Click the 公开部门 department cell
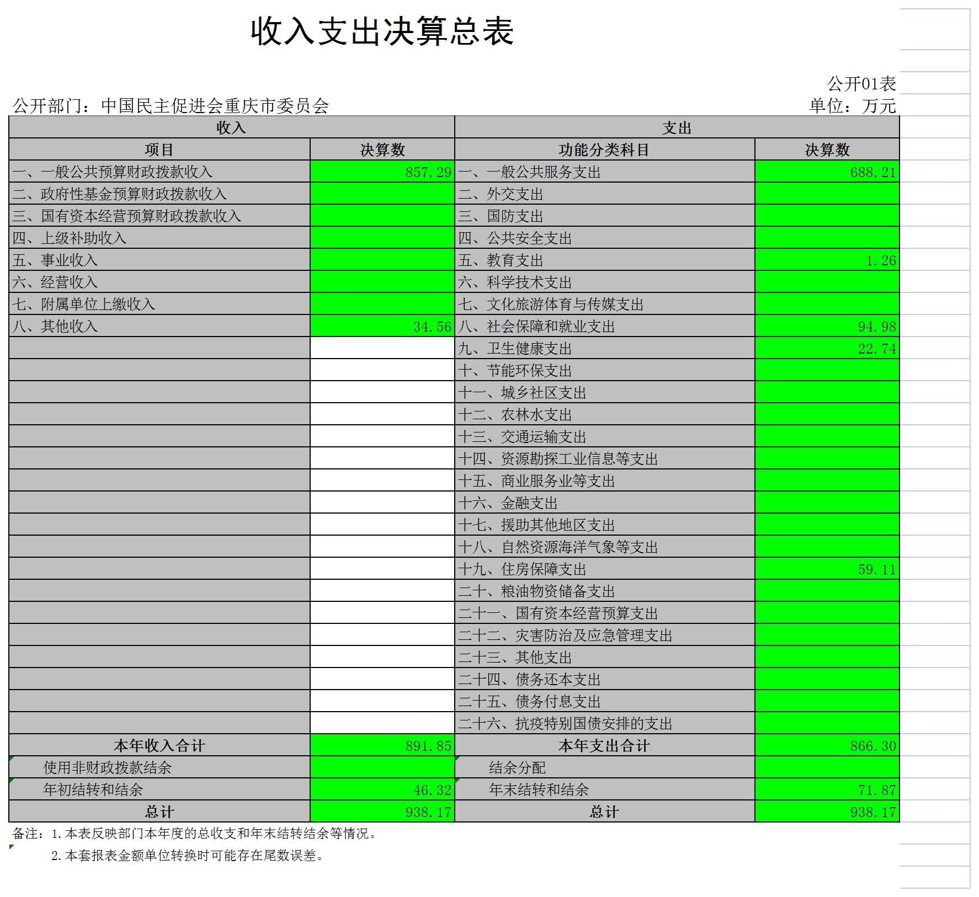979x897 pixels. click(x=171, y=105)
